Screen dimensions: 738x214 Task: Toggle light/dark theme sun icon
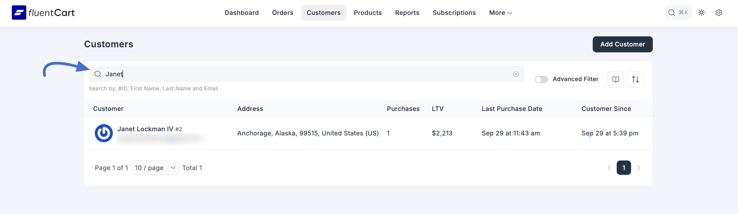pyautogui.click(x=701, y=13)
